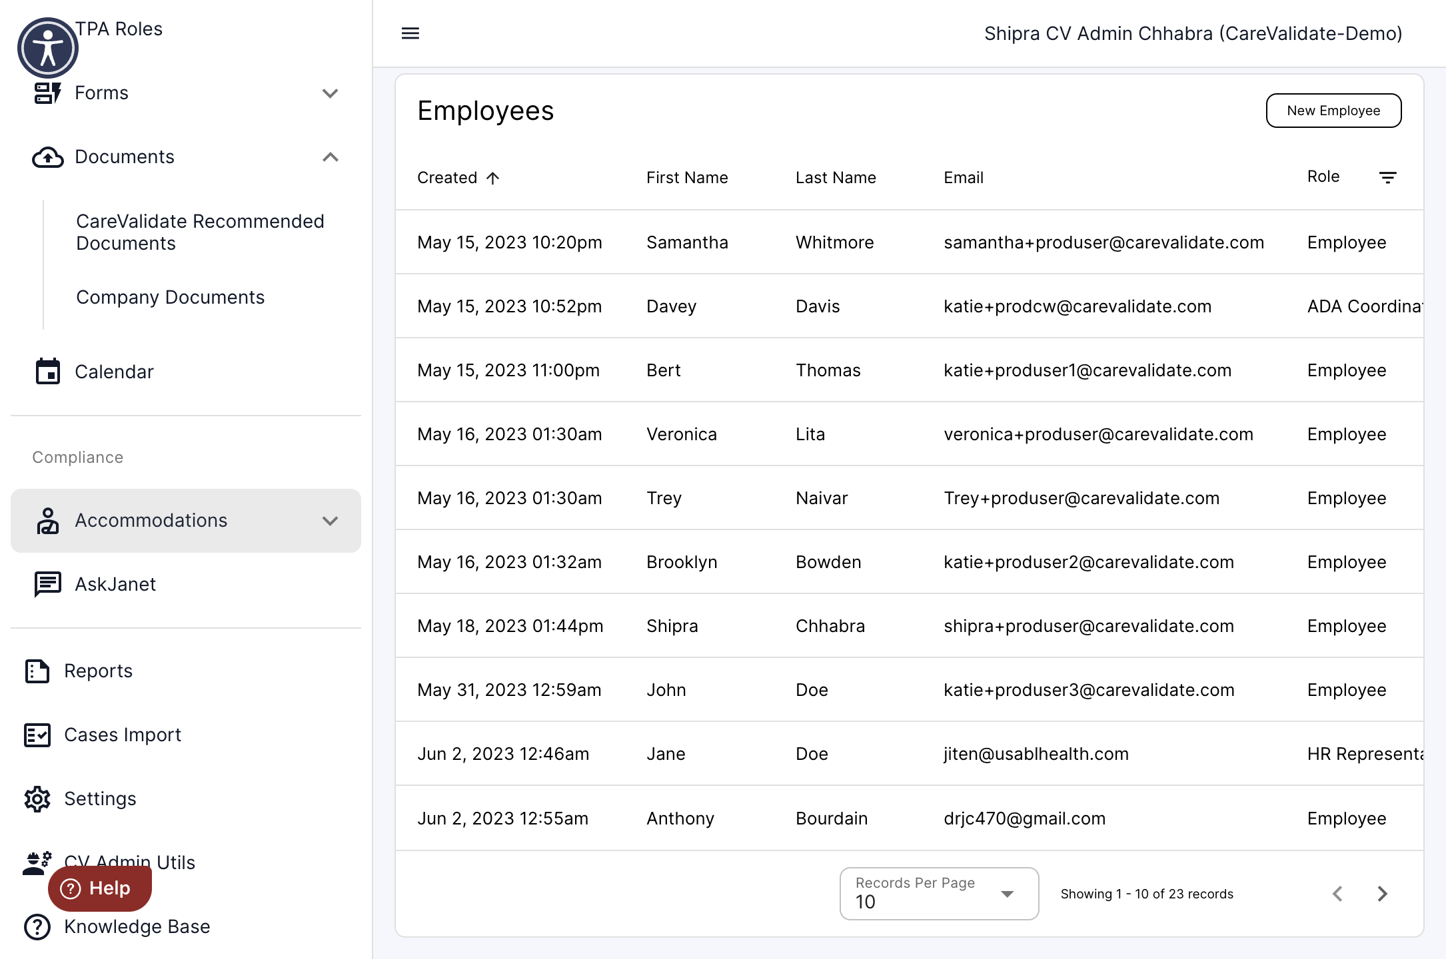Click the AskJanet chat icon
The width and height of the screenshot is (1446, 959).
coord(47,585)
